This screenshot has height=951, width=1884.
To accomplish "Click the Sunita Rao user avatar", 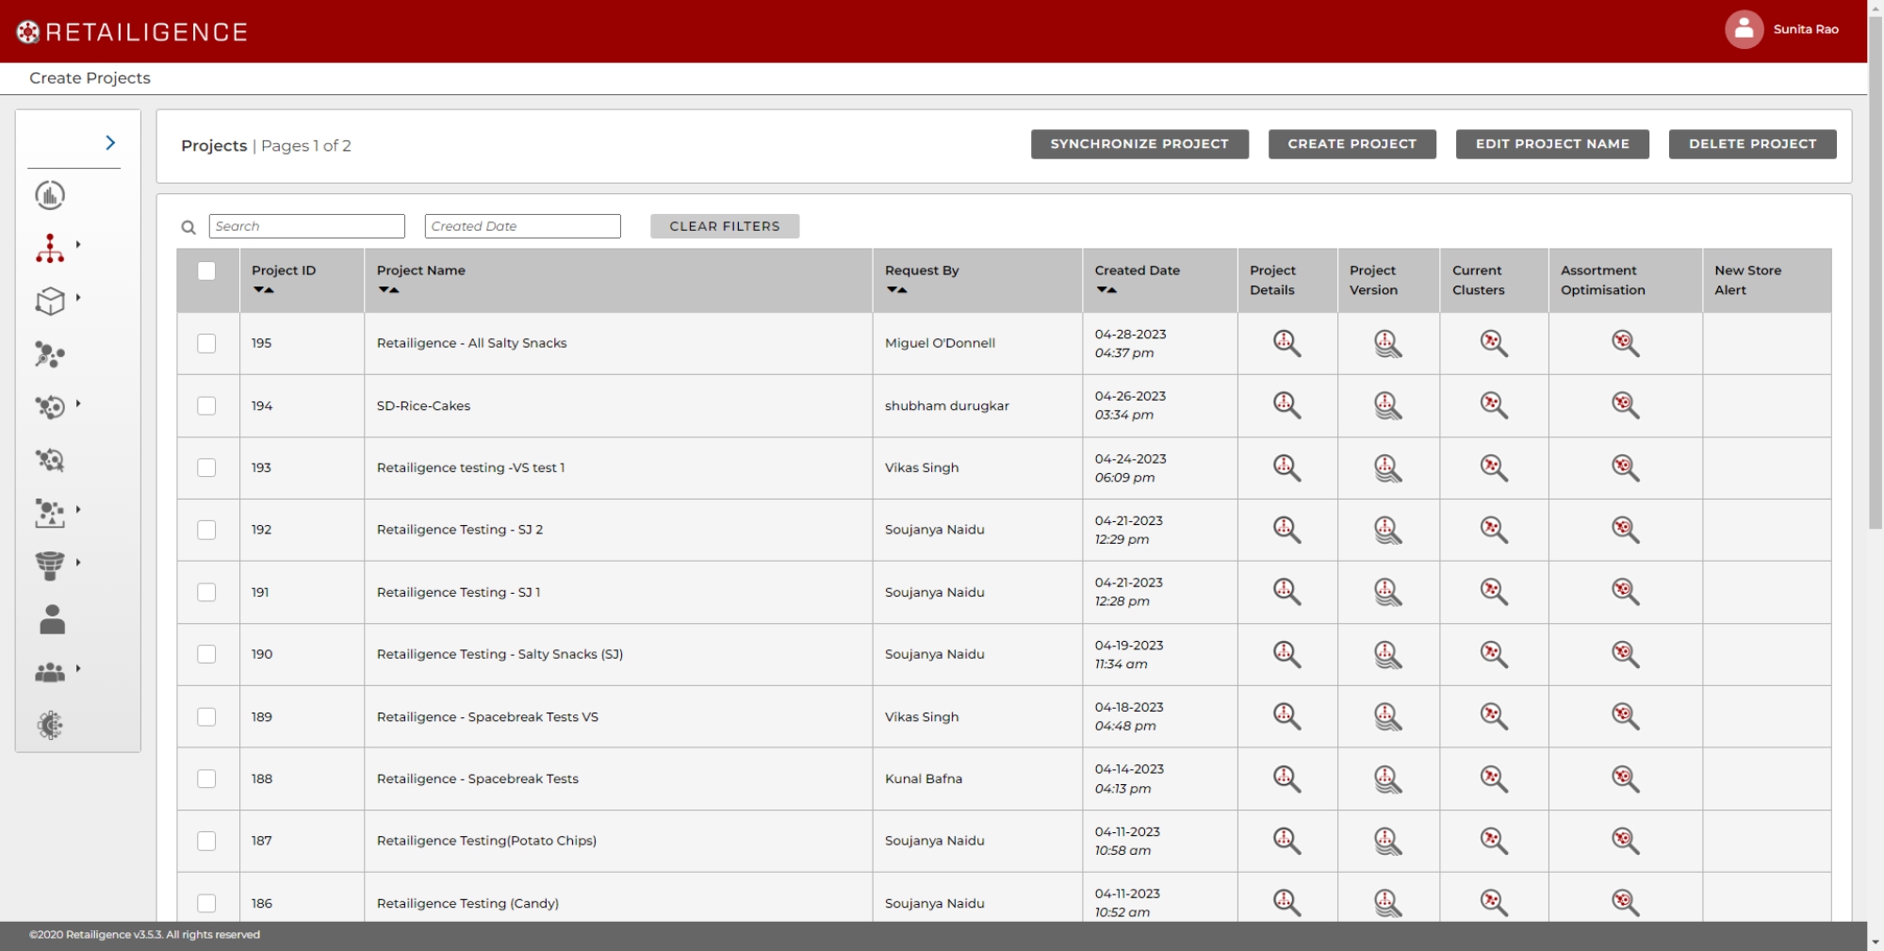I will pyautogui.click(x=1744, y=30).
